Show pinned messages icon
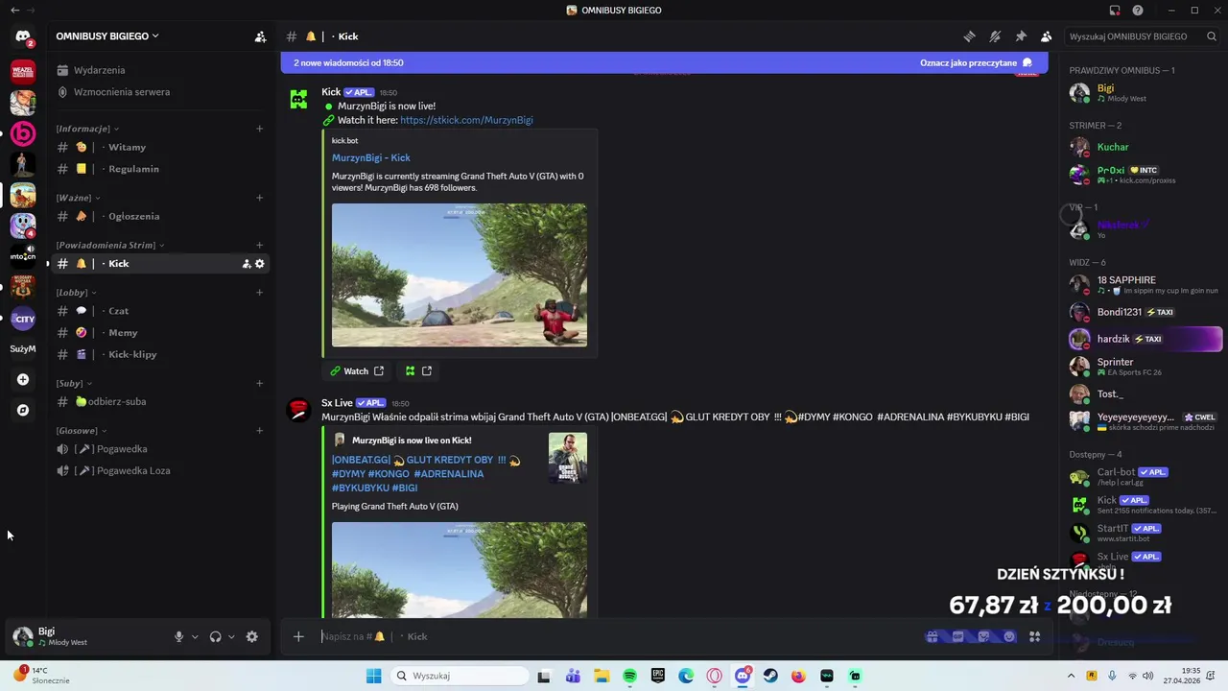This screenshot has width=1228, height=691. pyautogui.click(x=1021, y=36)
